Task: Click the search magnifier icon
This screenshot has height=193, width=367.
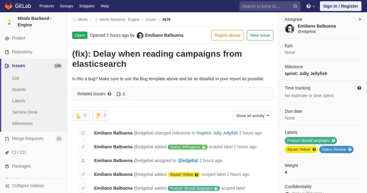Action: point(295,6)
